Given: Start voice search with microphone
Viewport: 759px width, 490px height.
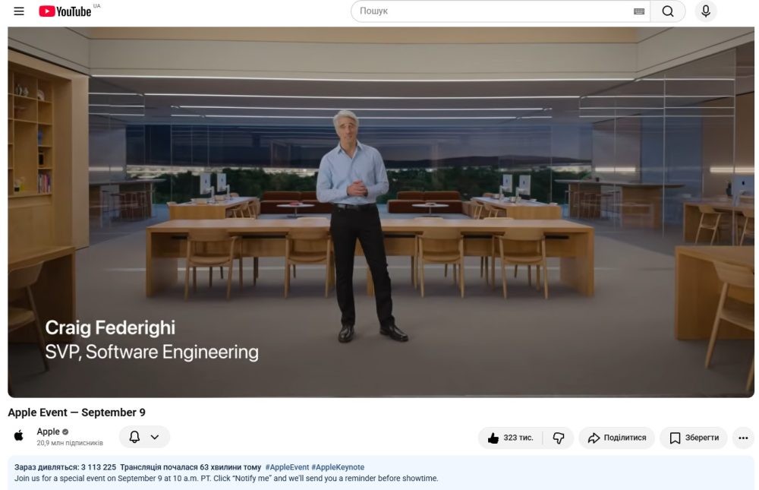Looking at the screenshot, I should (706, 11).
